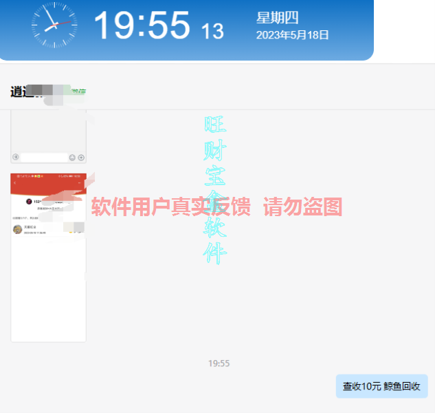Click the large 19:55 digital time
This screenshot has height=413, width=435.
tap(141, 26)
